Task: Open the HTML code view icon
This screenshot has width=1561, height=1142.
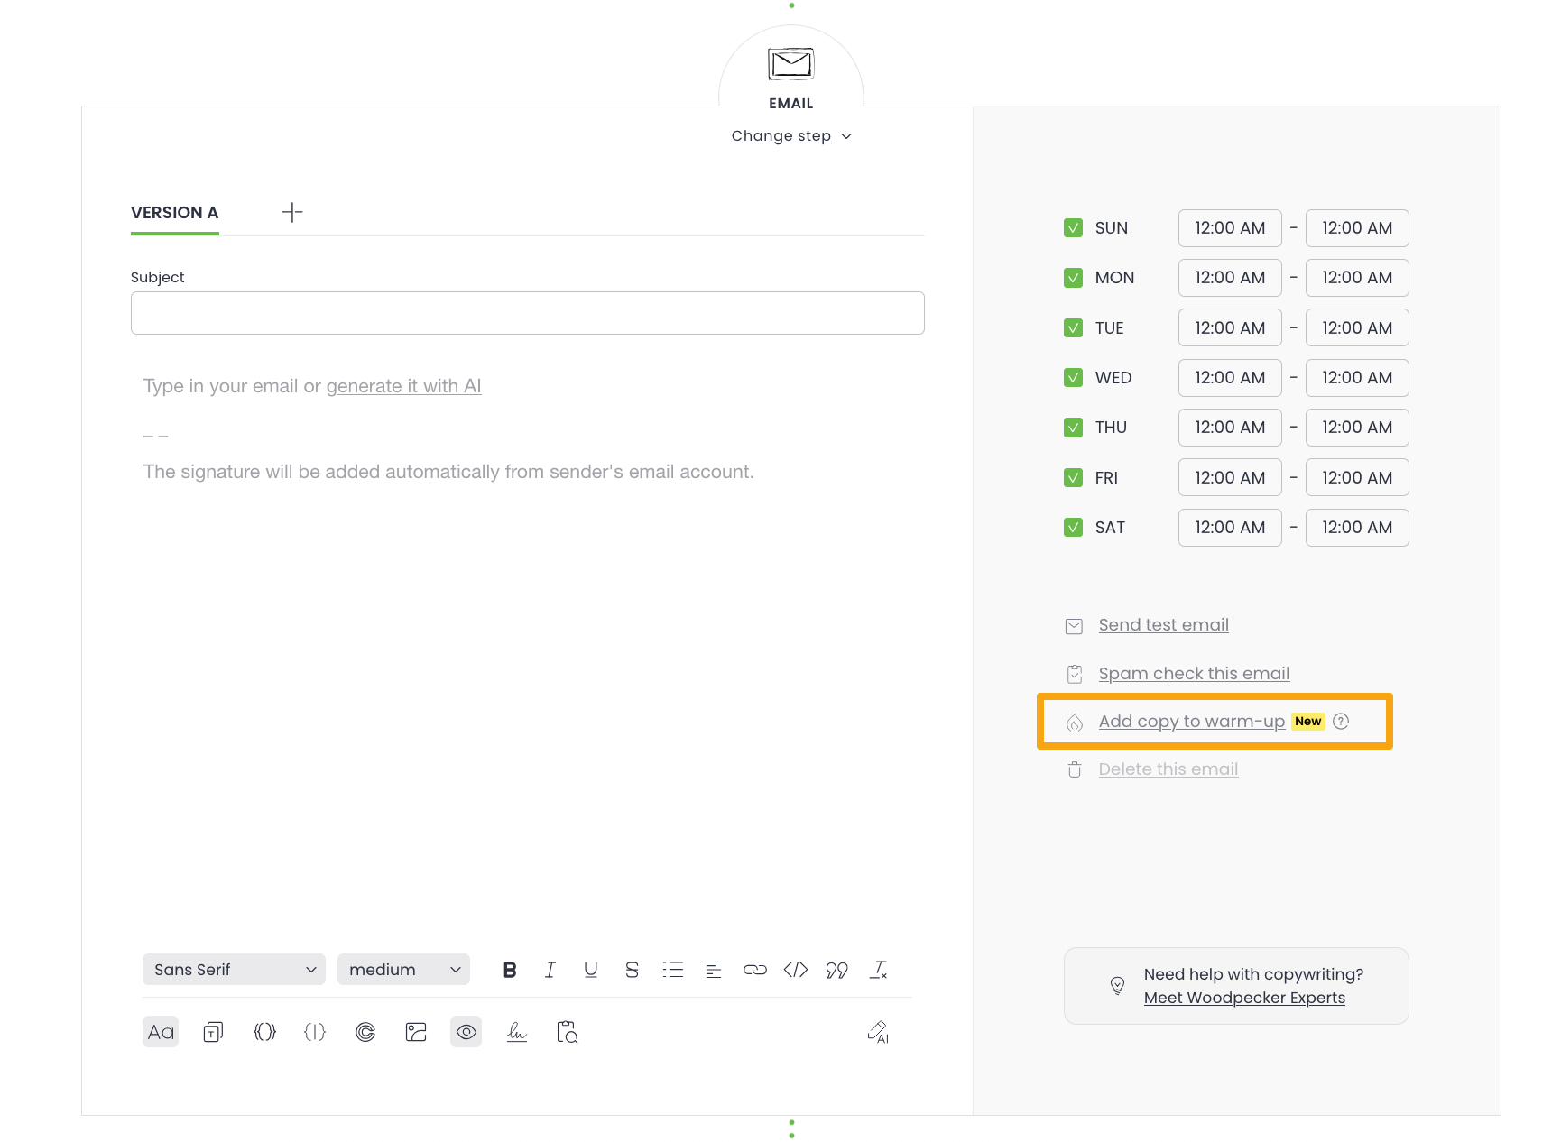Action: 796,970
